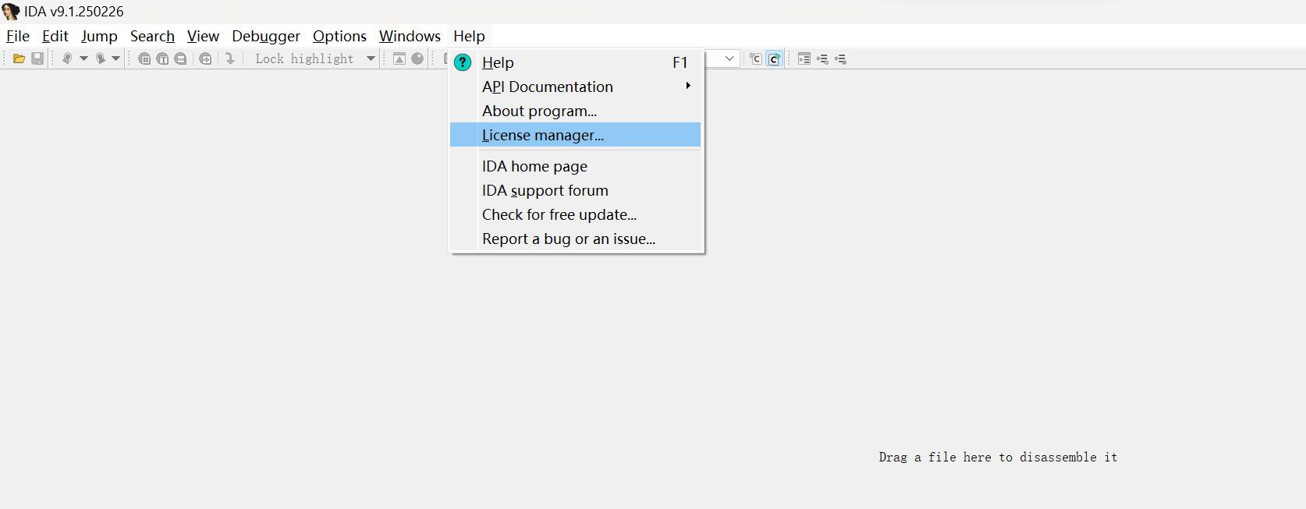1306x509 pixels.
Task: Expand the API Documentation submenu
Action: (x=576, y=87)
